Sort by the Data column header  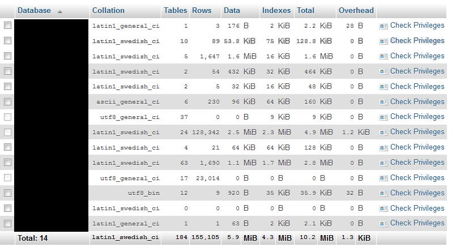pyautogui.click(x=232, y=10)
